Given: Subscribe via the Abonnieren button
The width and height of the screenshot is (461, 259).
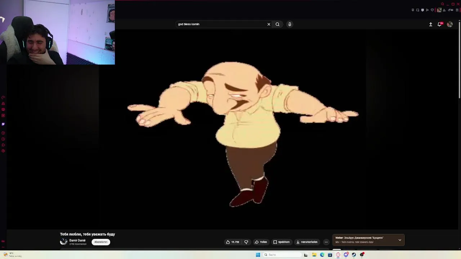Looking at the screenshot, I should tap(101, 242).
